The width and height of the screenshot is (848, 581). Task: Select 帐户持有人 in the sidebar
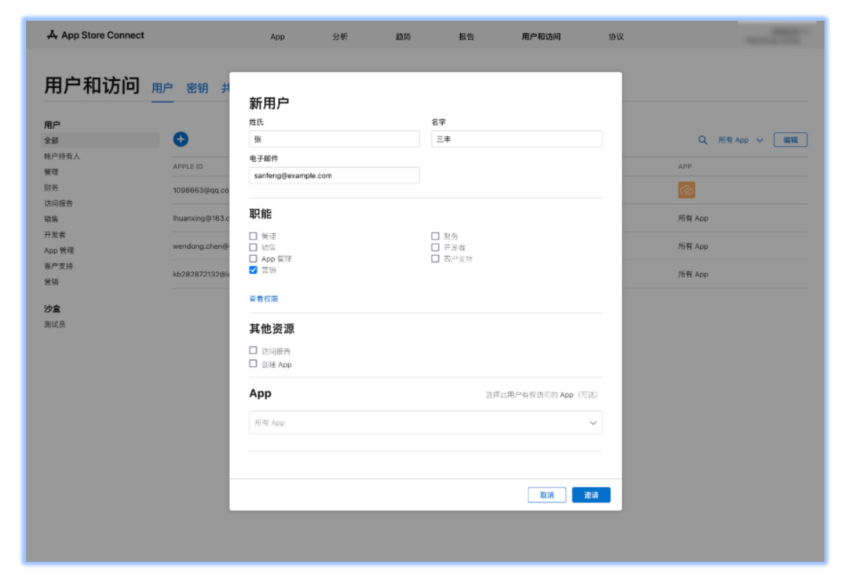coord(62,156)
